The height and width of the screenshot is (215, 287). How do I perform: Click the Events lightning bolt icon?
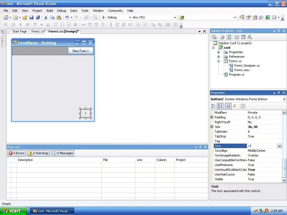point(235,106)
